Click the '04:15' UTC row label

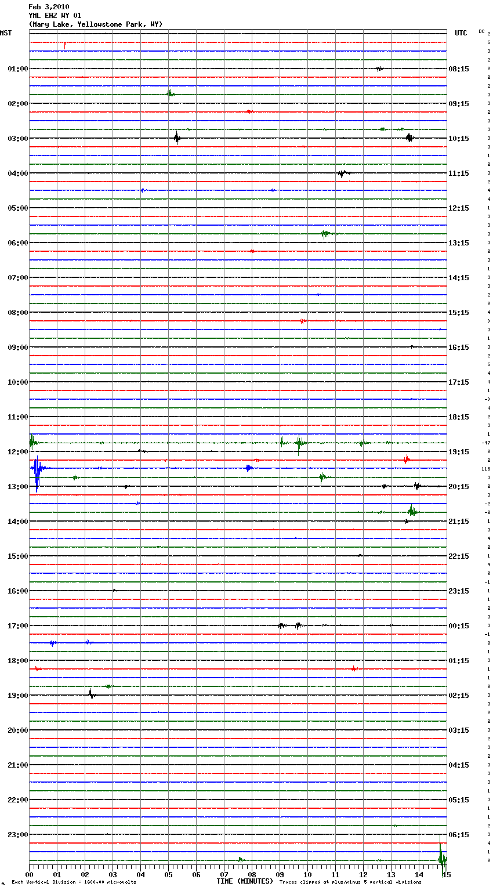459,765
